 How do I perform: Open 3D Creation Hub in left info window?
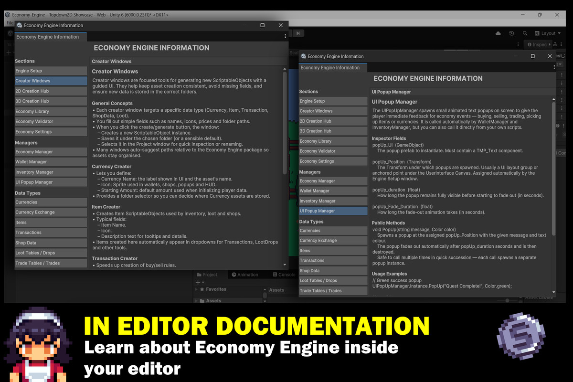pos(51,101)
